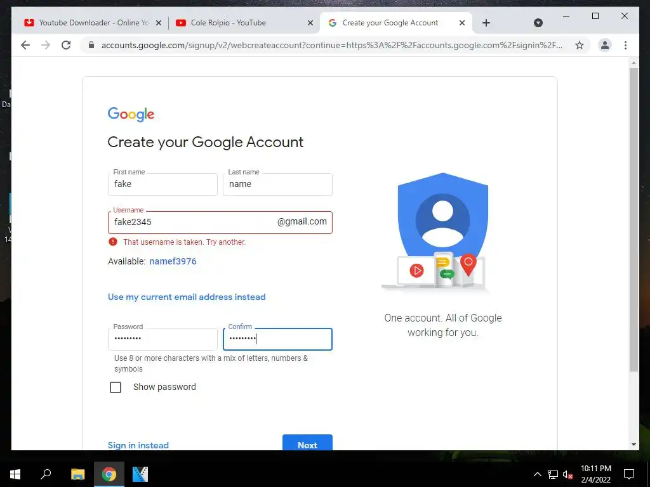Image resolution: width=650 pixels, height=487 pixels.
Task: Close the Youtube Downloader tab
Action: pyautogui.click(x=158, y=23)
